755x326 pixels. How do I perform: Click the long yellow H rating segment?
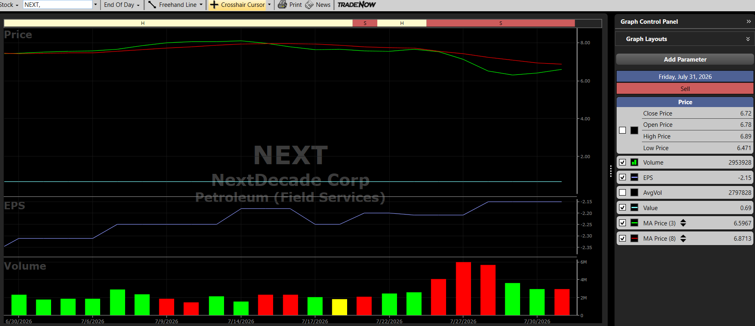tap(178, 23)
